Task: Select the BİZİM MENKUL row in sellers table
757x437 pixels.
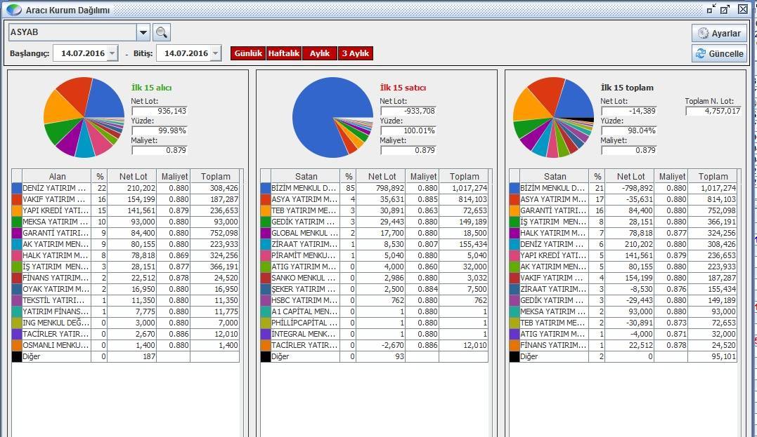Action: coord(306,189)
